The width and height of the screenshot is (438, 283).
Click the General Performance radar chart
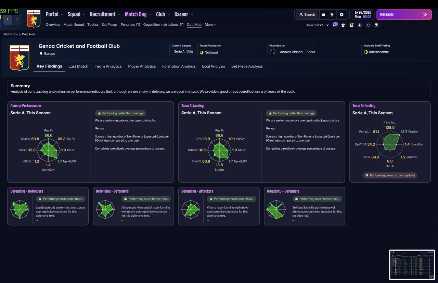48,150
